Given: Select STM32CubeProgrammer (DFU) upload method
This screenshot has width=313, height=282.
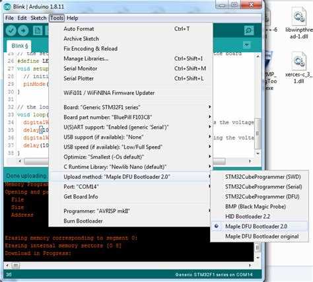Looking at the screenshot, I should coord(260,197).
